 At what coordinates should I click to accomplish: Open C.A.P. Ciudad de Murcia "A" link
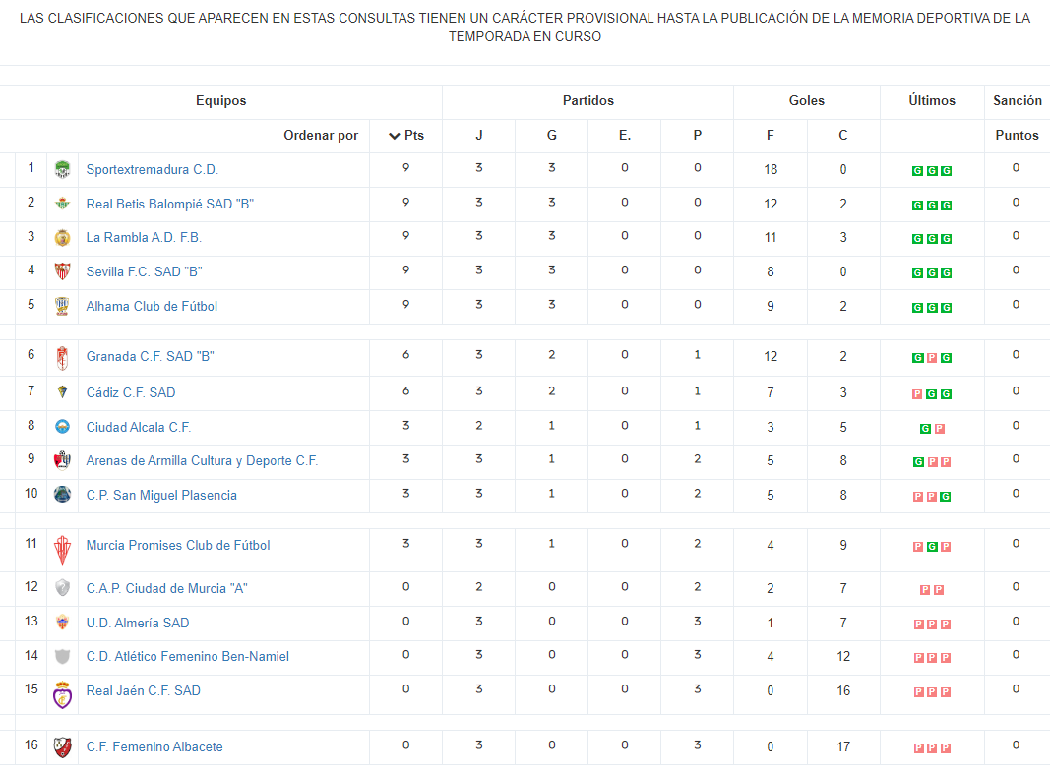pyautogui.click(x=166, y=589)
